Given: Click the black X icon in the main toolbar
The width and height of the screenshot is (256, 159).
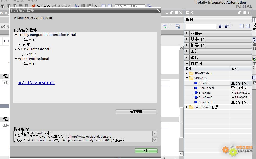Looking at the screenshot, I should point(96,6).
